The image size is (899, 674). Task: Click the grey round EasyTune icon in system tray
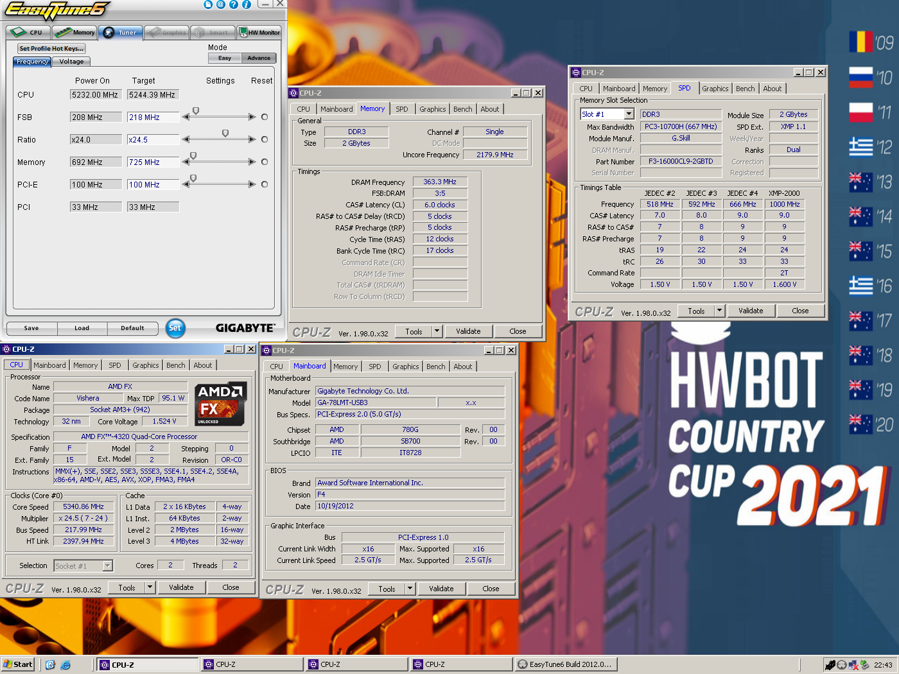point(841,665)
